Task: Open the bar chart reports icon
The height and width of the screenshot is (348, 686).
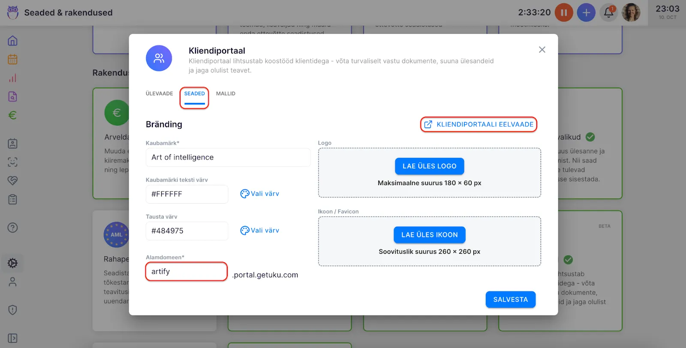Action: (x=13, y=78)
